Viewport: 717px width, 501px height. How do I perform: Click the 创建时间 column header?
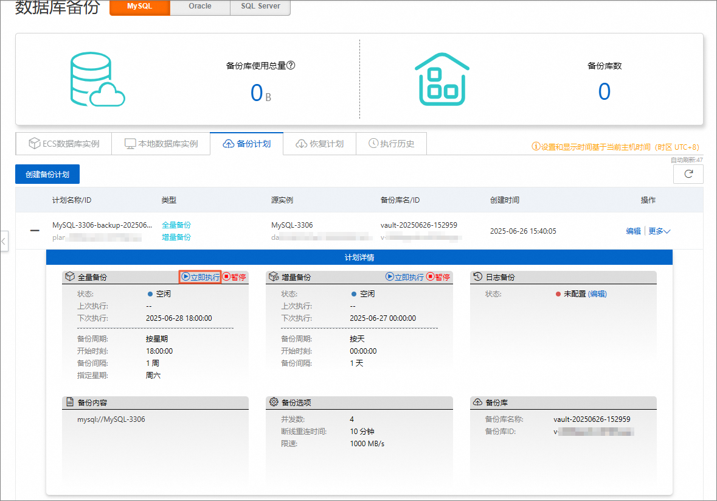[x=505, y=200]
